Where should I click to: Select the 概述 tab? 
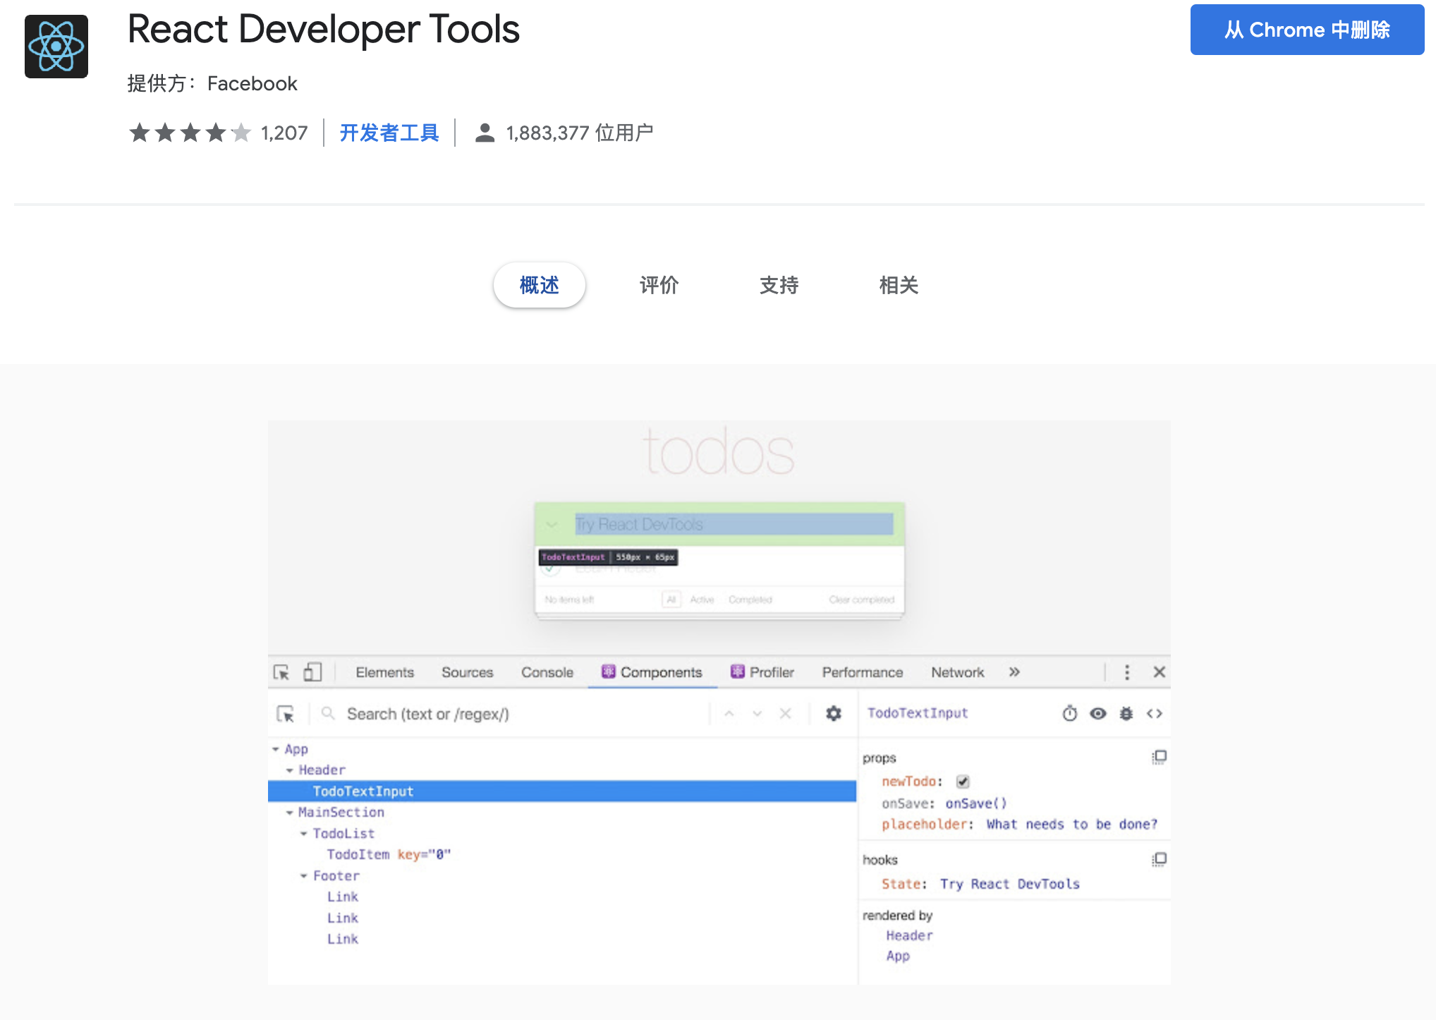tap(540, 285)
